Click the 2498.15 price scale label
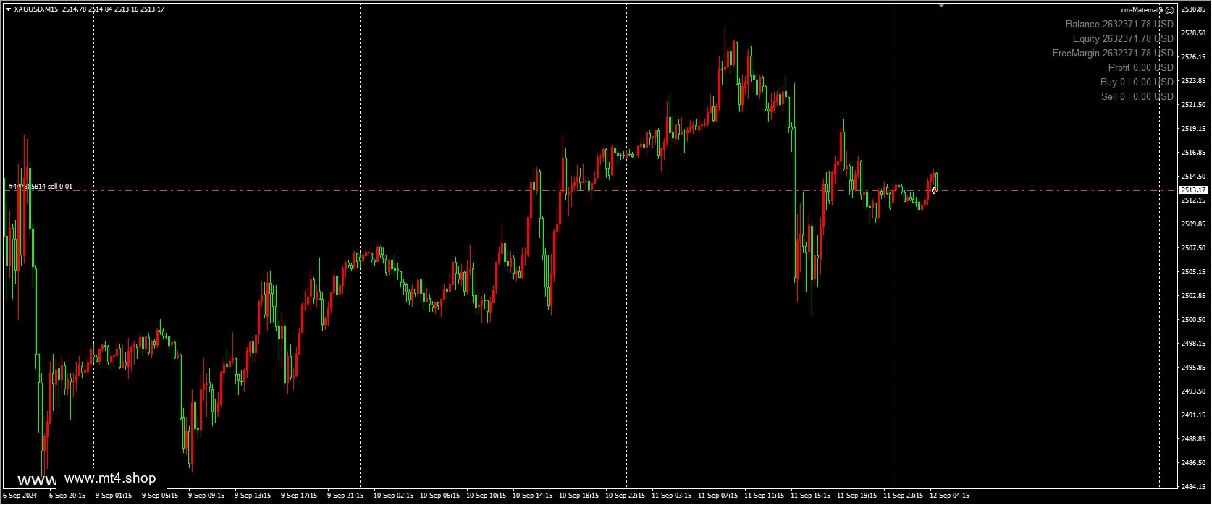Screen dimensions: 1212x505 (1193, 344)
